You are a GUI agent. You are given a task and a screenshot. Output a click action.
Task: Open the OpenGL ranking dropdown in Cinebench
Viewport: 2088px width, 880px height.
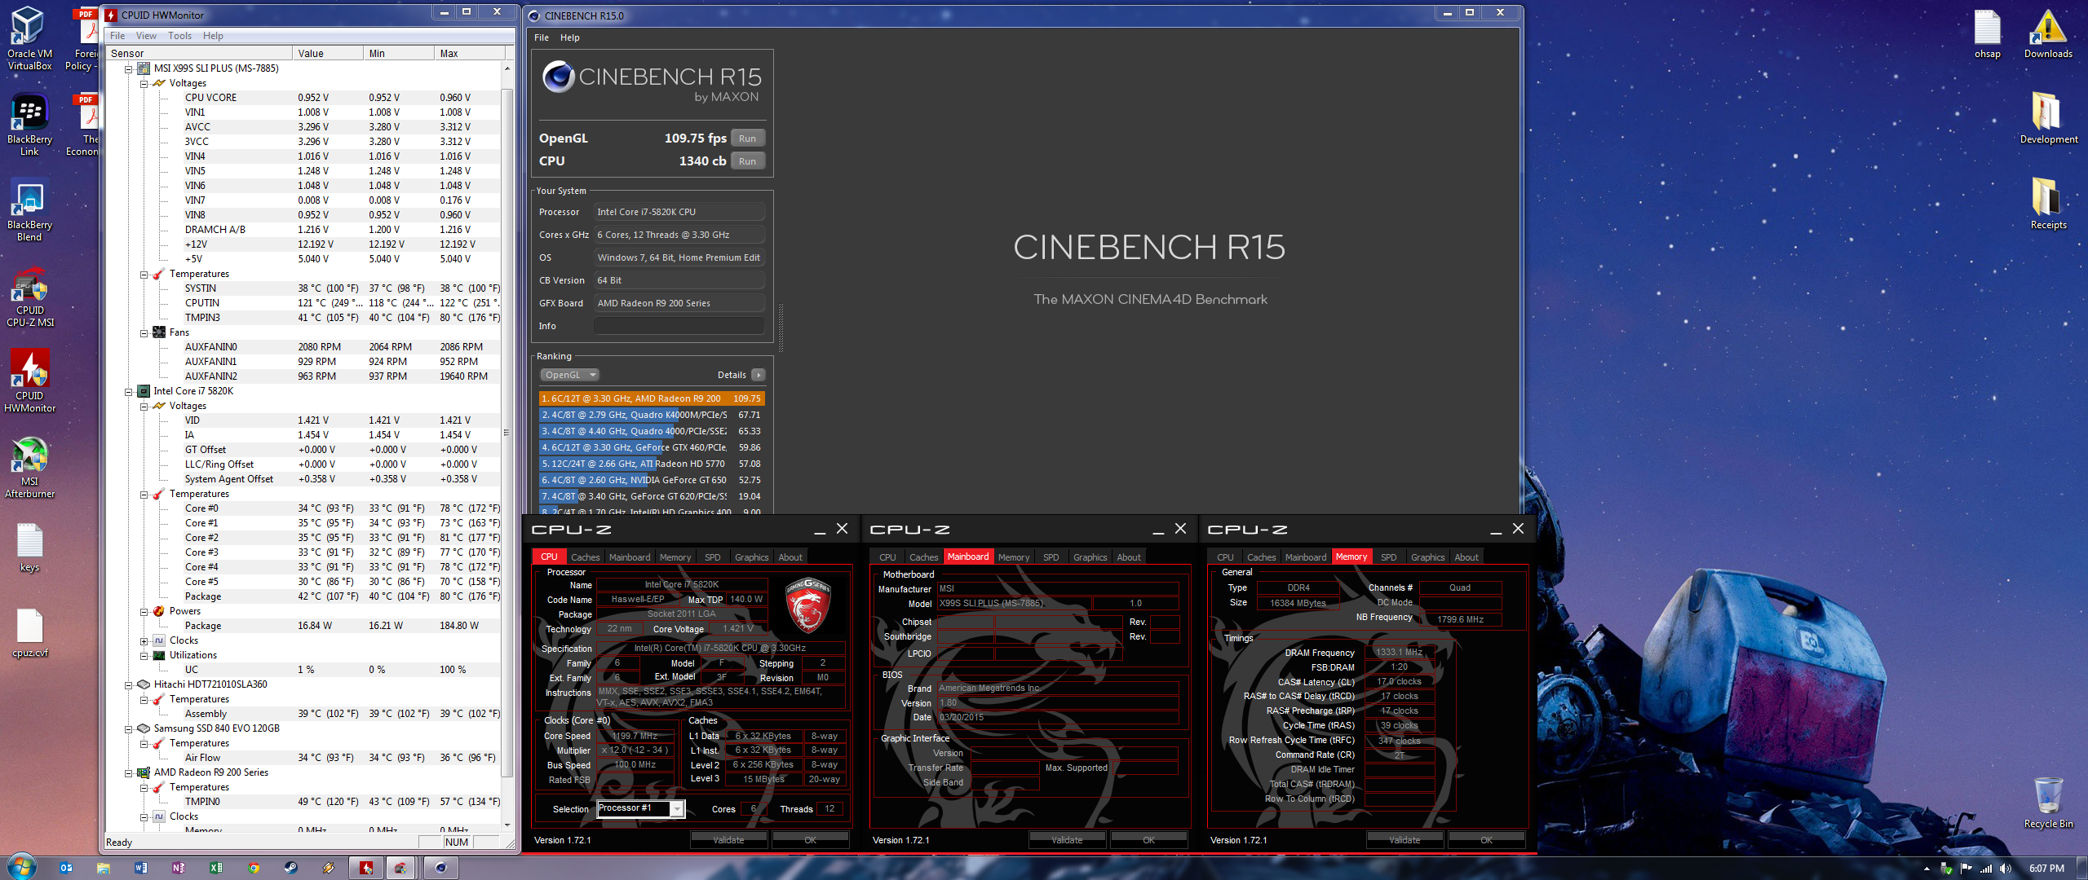click(x=569, y=375)
